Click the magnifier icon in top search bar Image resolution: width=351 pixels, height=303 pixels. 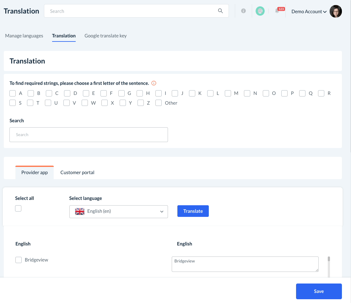[x=220, y=11]
